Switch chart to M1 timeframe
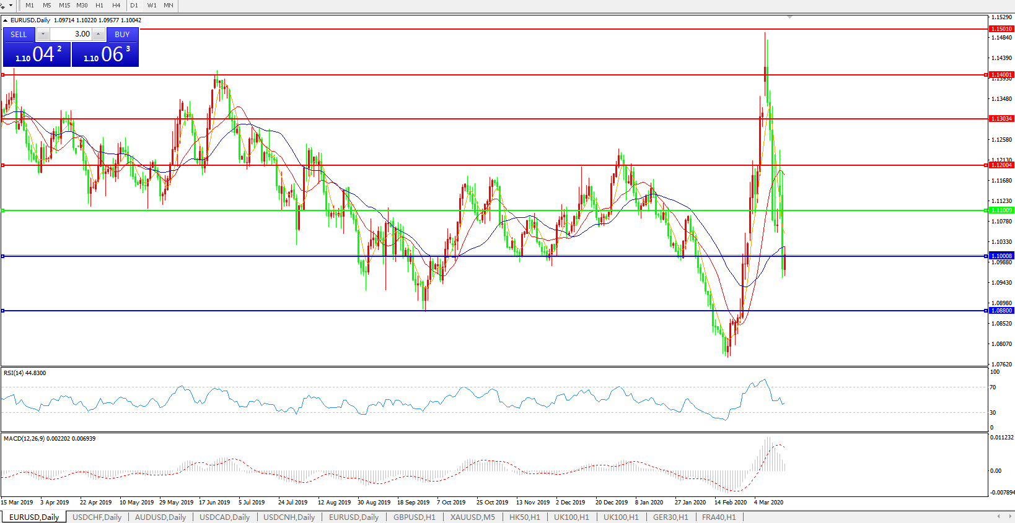The image size is (1015, 523). point(30,6)
